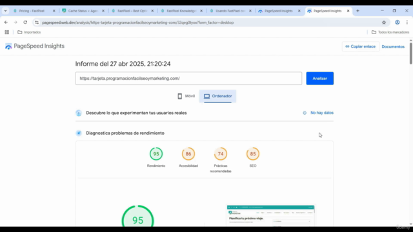
Task: Click the PageSpeed Insights logo
Action: (35, 46)
